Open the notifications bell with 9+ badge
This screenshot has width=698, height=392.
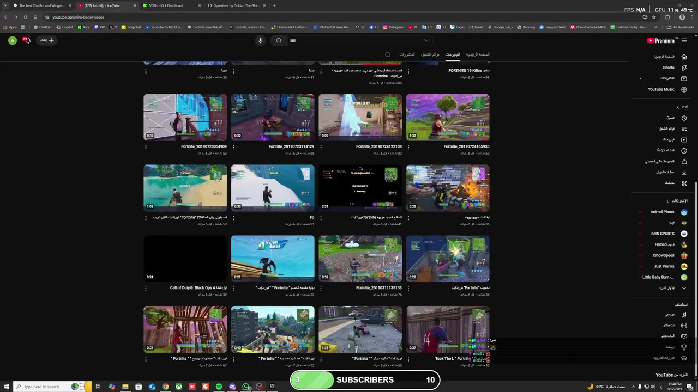(26, 40)
